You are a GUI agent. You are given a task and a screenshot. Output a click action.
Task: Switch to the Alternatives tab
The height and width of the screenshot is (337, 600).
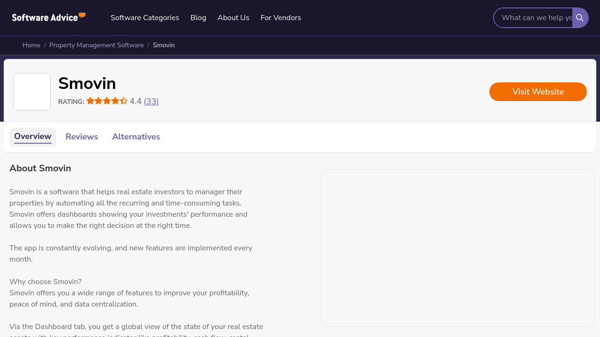tap(136, 137)
